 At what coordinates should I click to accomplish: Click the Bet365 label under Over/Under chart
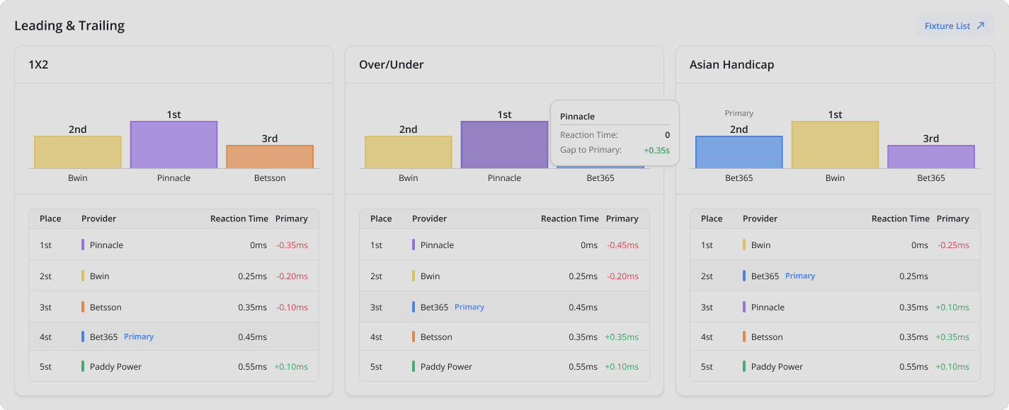600,178
